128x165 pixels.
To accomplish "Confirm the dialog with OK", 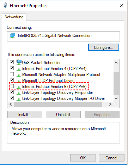I will coord(83,158).
